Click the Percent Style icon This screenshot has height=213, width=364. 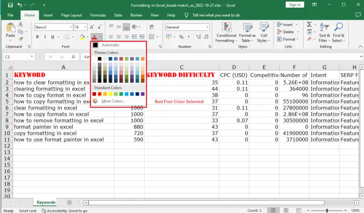pos(182,37)
